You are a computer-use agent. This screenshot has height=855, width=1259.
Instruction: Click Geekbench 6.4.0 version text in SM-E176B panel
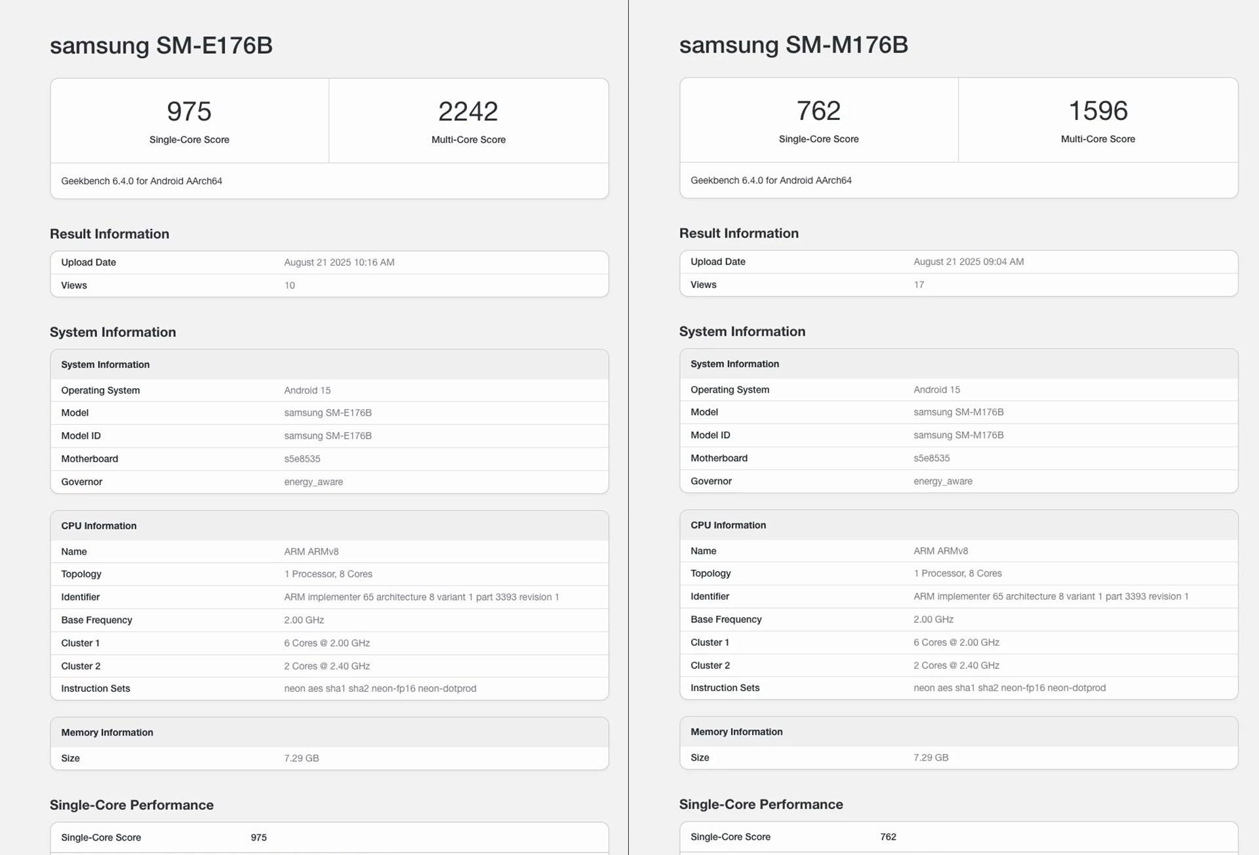(142, 181)
